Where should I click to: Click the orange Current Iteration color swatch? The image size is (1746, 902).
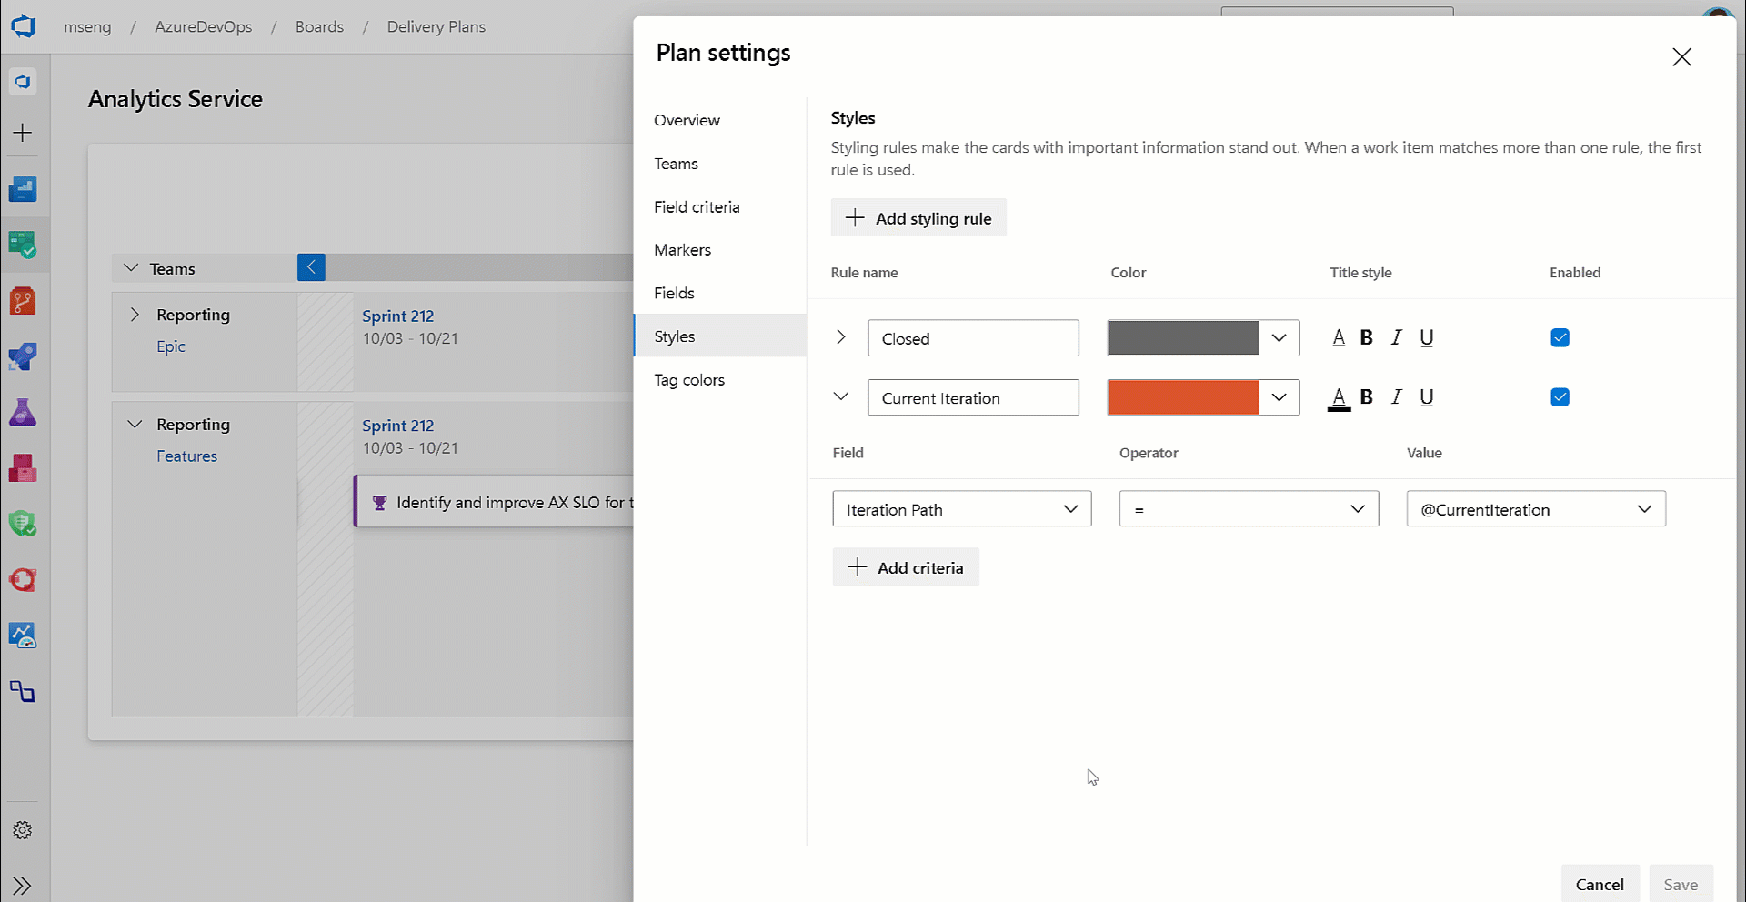(x=1183, y=397)
